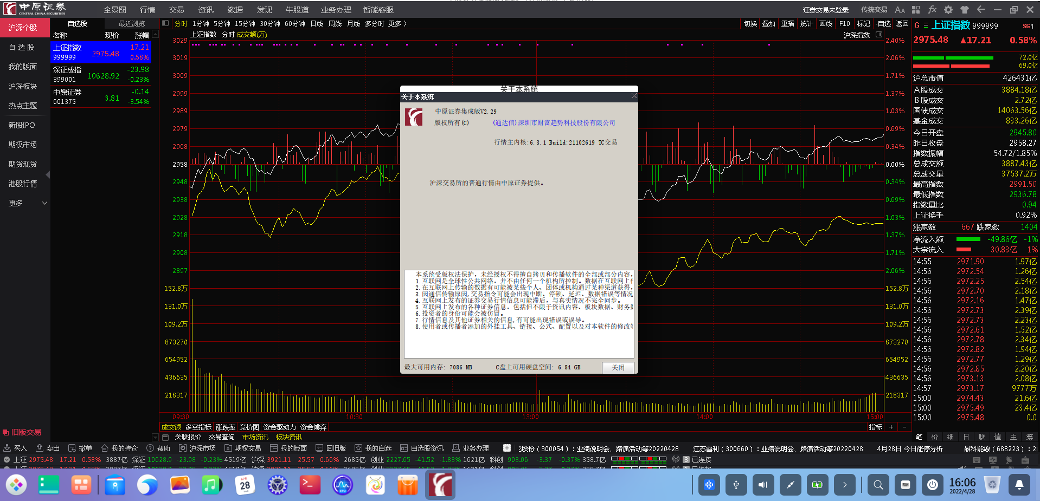Open 帮助 help in bottom toolbar
This screenshot has width=1040, height=501.
158,448
